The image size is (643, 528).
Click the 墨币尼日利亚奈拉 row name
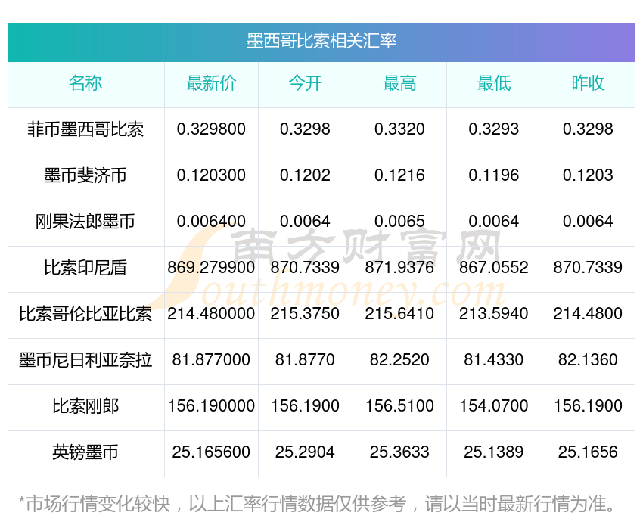(85, 360)
